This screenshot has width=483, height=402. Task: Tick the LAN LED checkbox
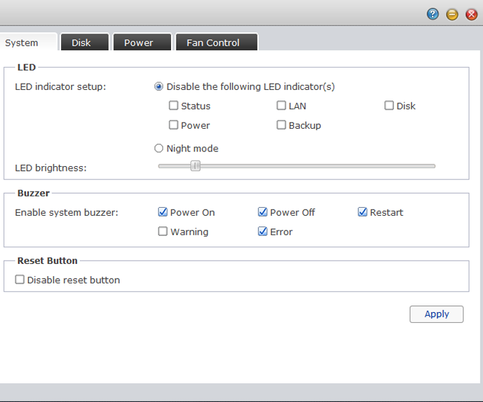click(282, 106)
